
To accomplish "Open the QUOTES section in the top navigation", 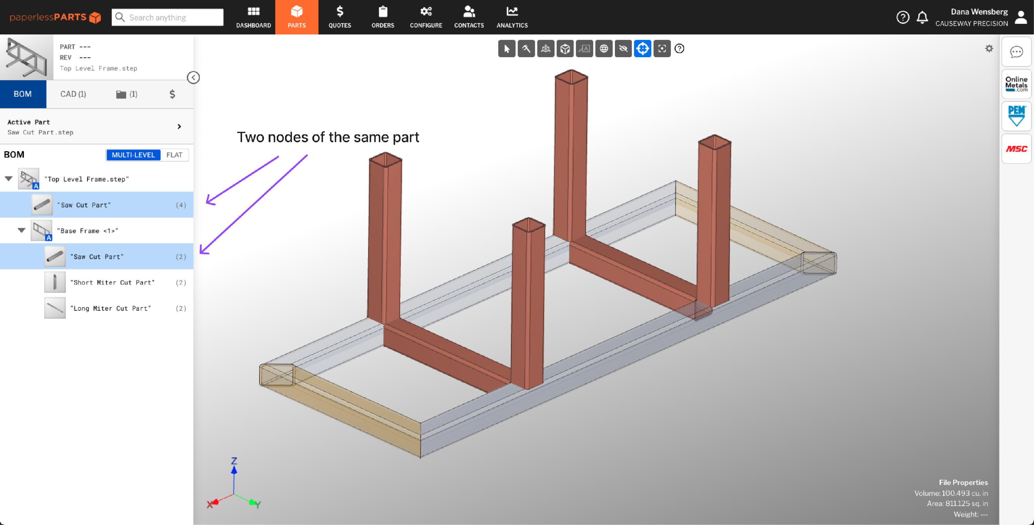I will (339, 17).
